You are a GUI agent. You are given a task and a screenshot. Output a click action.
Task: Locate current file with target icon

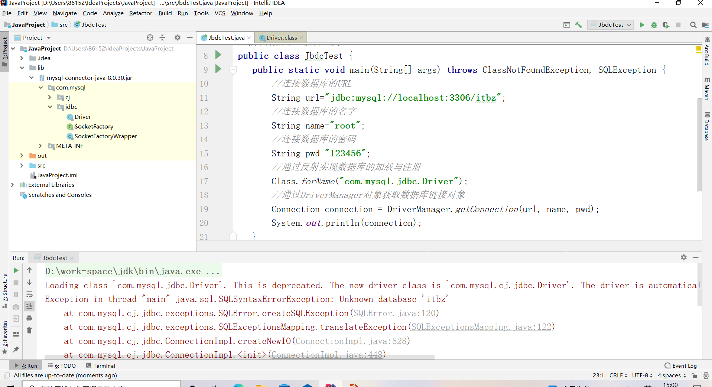pos(150,38)
